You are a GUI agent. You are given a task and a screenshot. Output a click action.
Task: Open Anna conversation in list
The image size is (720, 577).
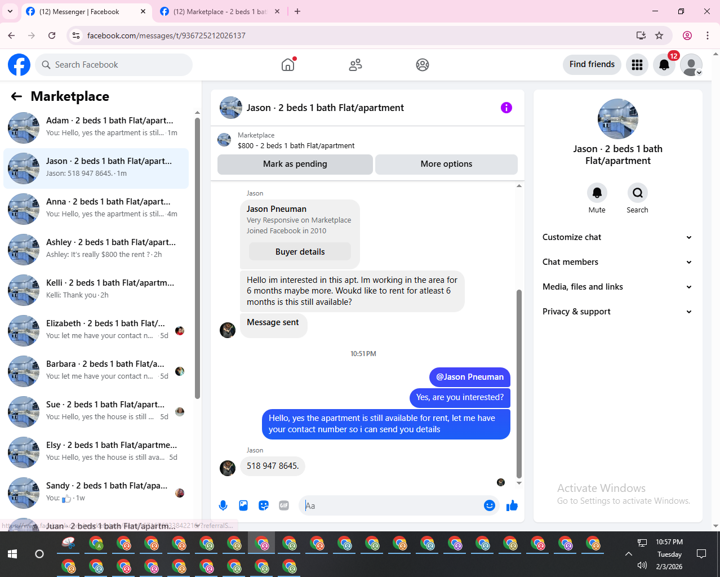[x=96, y=209]
